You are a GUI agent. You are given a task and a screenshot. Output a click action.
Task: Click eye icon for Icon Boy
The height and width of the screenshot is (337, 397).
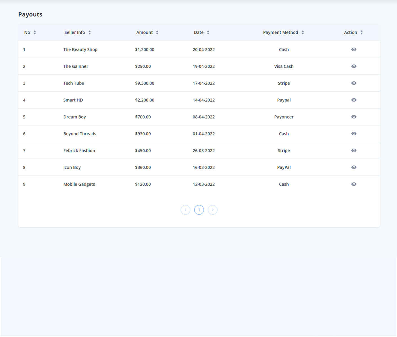point(354,167)
